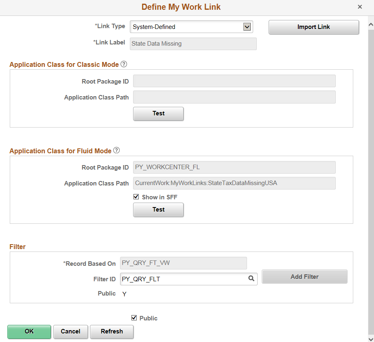The image size is (374, 342).
Task: Expand the System-Defined selection list
Action: pyautogui.click(x=247, y=26)
